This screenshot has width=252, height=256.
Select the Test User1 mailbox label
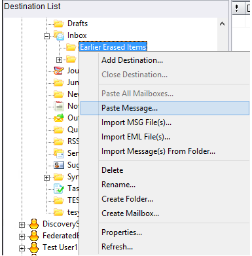60,247
